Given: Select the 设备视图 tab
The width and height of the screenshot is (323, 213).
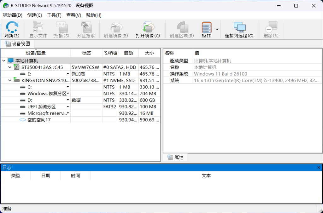Looking at the screenshot, I should click(x=18, y=44).
